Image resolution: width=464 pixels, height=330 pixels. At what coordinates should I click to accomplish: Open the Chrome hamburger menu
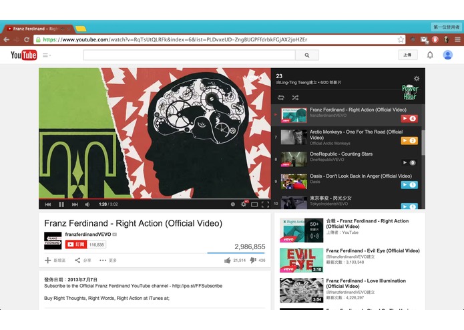[x=457, y=39]
